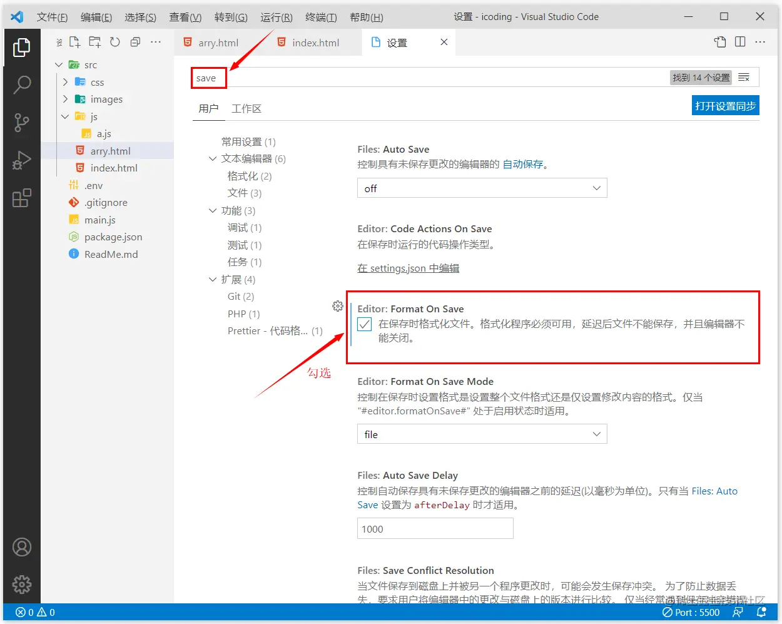Open editor more actions ellipsis
Viewport: 782px width, 624px height.
coord(760,42)
